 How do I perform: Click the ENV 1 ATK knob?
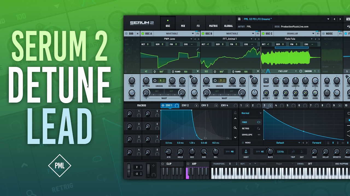click(x=169, y=151)
